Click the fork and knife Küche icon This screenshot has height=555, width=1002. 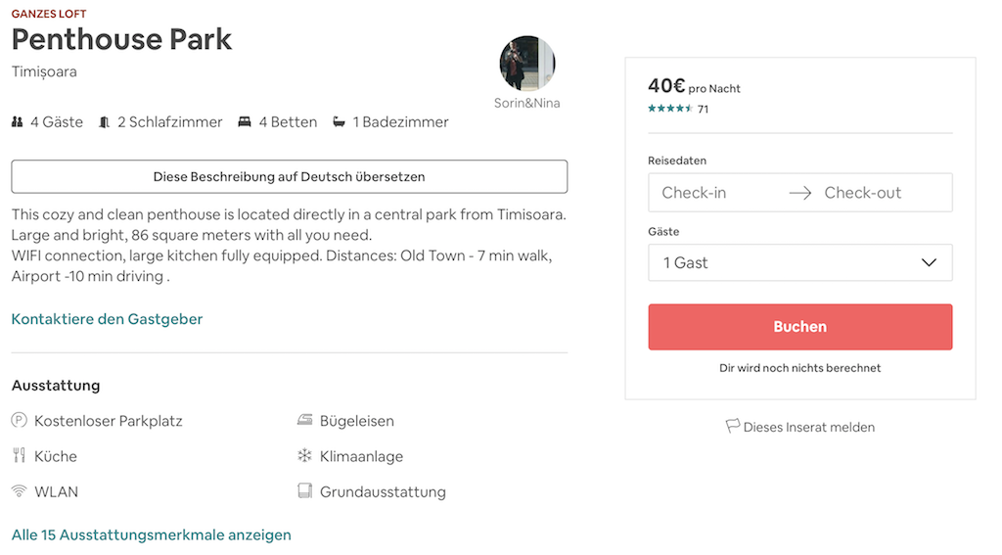pos(19,456)
